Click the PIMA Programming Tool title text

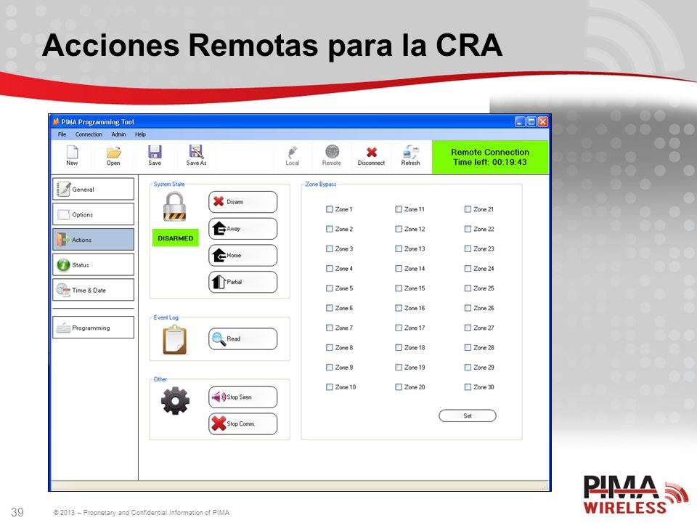pos(98,122)
